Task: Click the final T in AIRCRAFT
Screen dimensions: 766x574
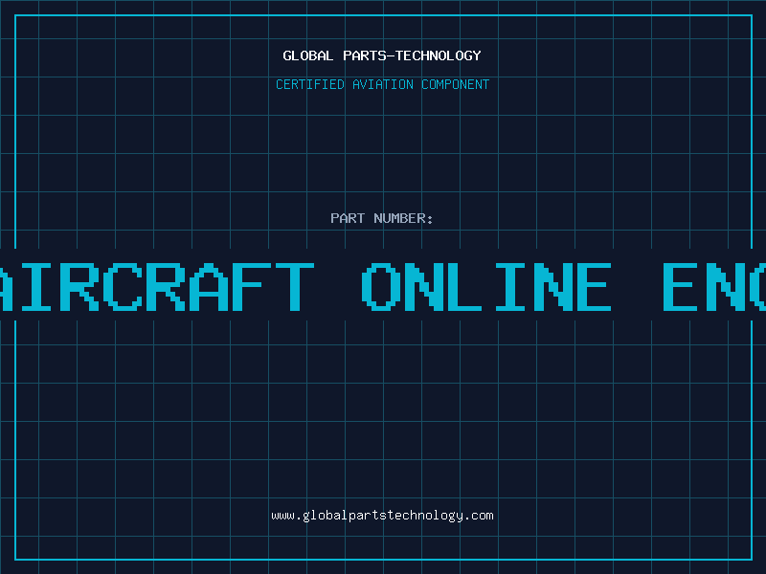Action: pyautogui.click(x=295, y=287)
